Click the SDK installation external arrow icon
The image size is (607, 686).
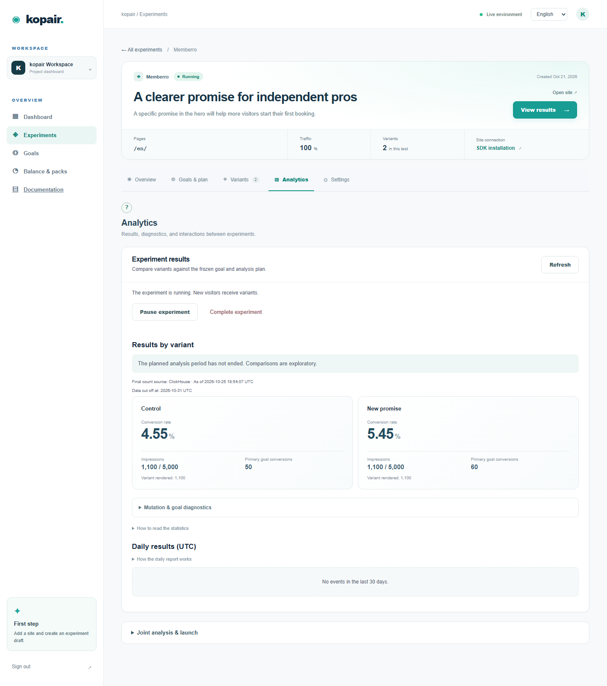(520, 148)
